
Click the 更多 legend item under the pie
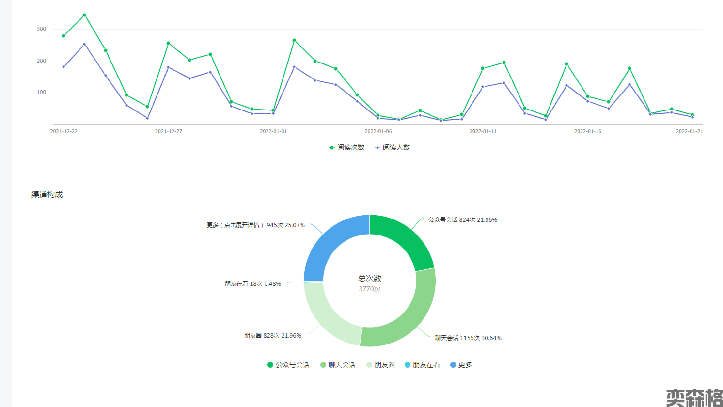461,365
